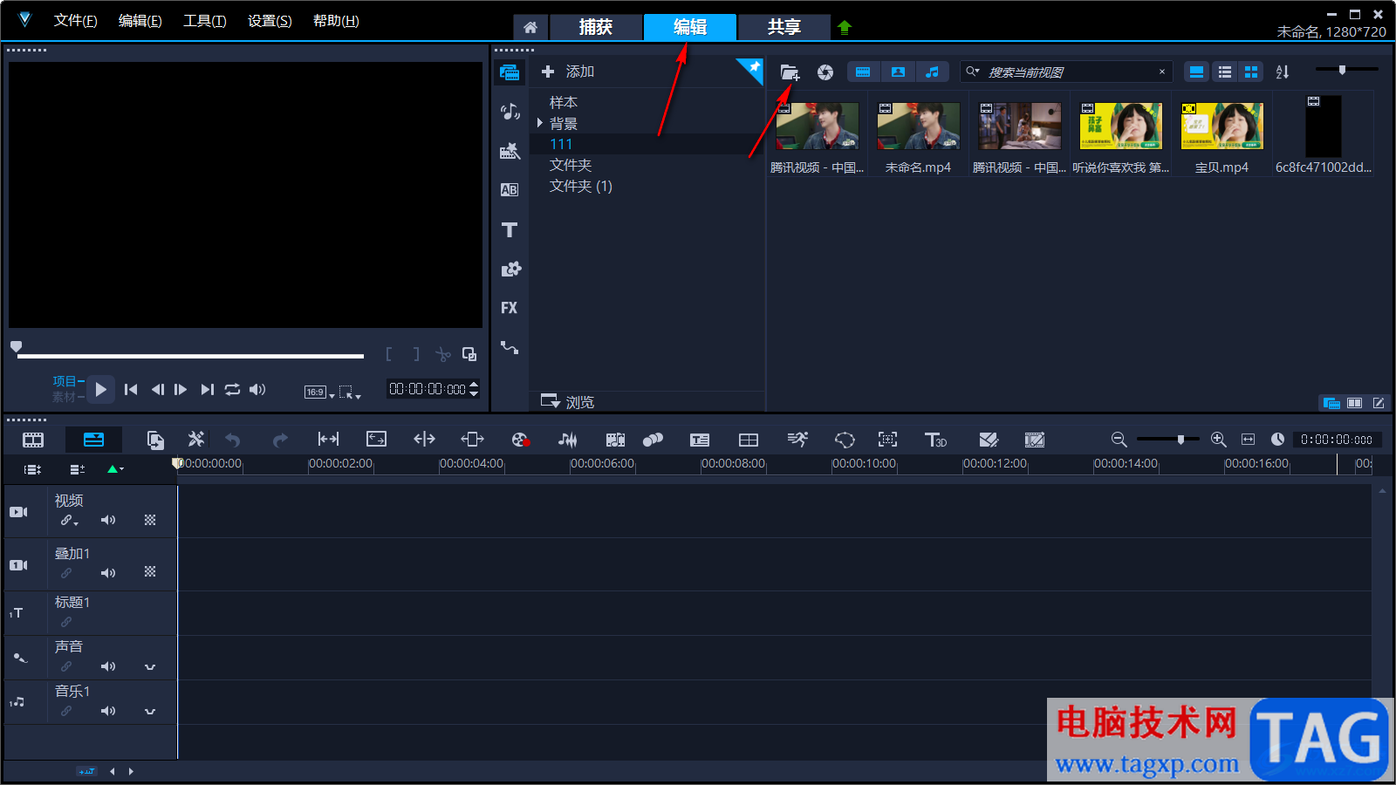Open the Sound Mixer waveform icon
Screen dimensions: 1396x785
click(567, 440)
